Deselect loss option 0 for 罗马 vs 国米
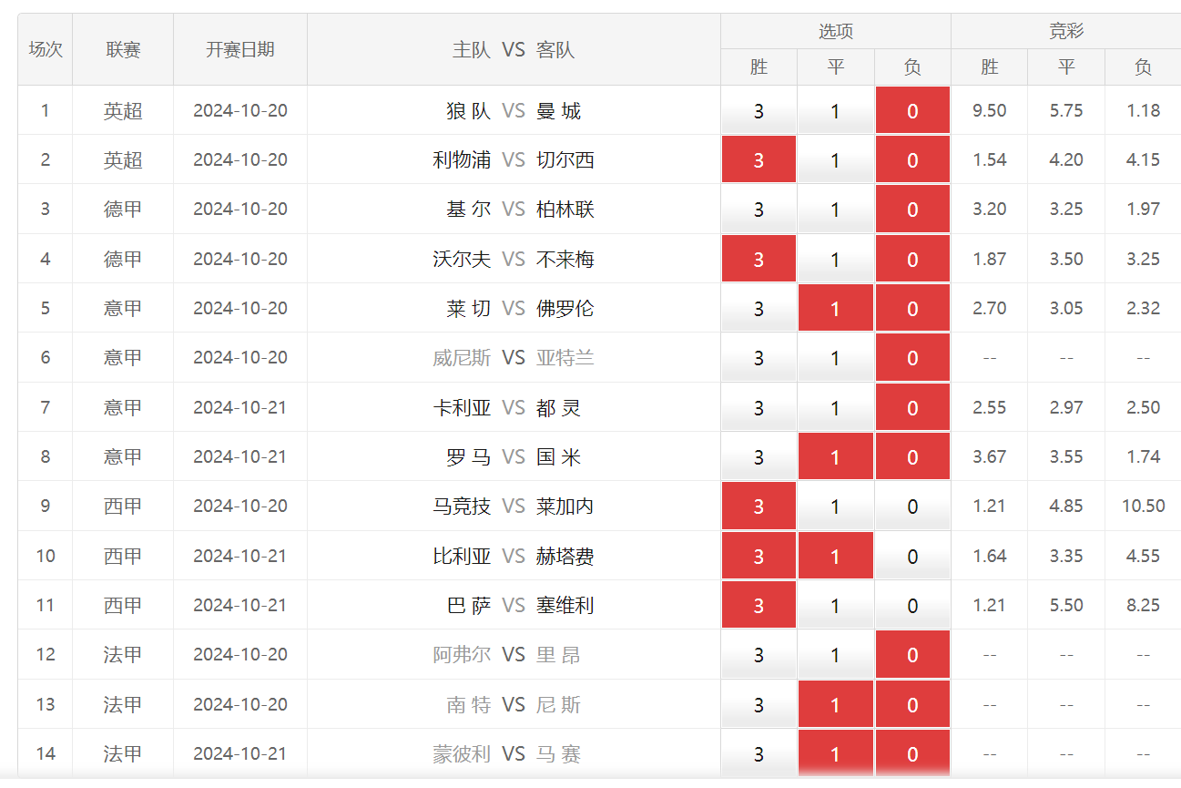 pos(912,457)
